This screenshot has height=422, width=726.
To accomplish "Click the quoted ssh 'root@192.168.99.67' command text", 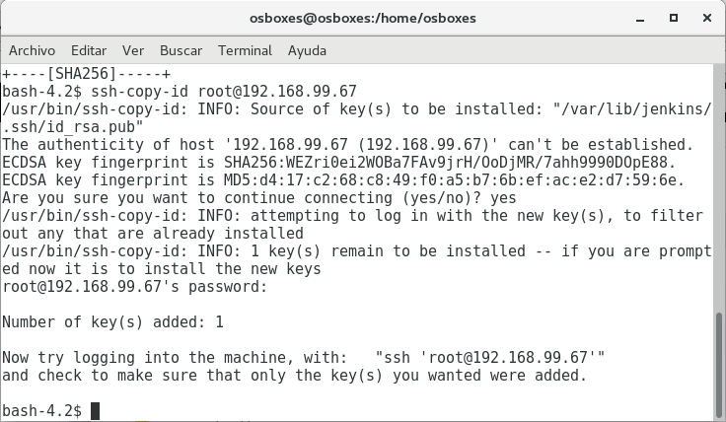I will click(x=490, y=357).
